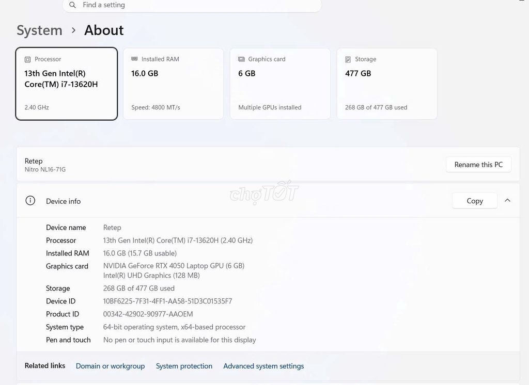
Task: Click the Graphics card icon
Action: coord(241,59)
